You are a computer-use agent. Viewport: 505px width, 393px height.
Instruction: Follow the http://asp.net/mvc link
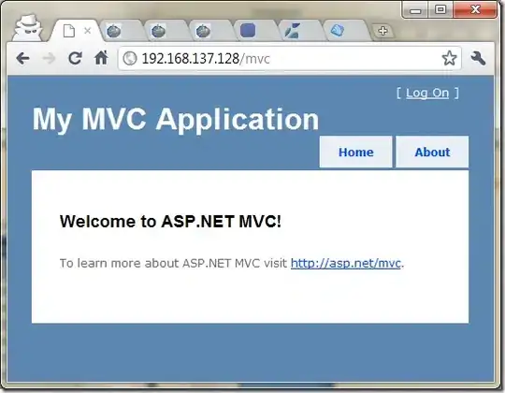pyautogui.click(x=346, y=263)
